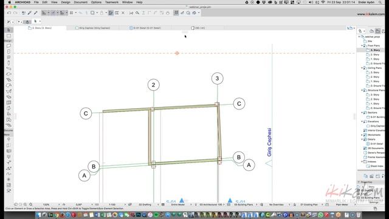Open the File menu
The width and height of the screenshot is (389, 219).
pos(36,2)
